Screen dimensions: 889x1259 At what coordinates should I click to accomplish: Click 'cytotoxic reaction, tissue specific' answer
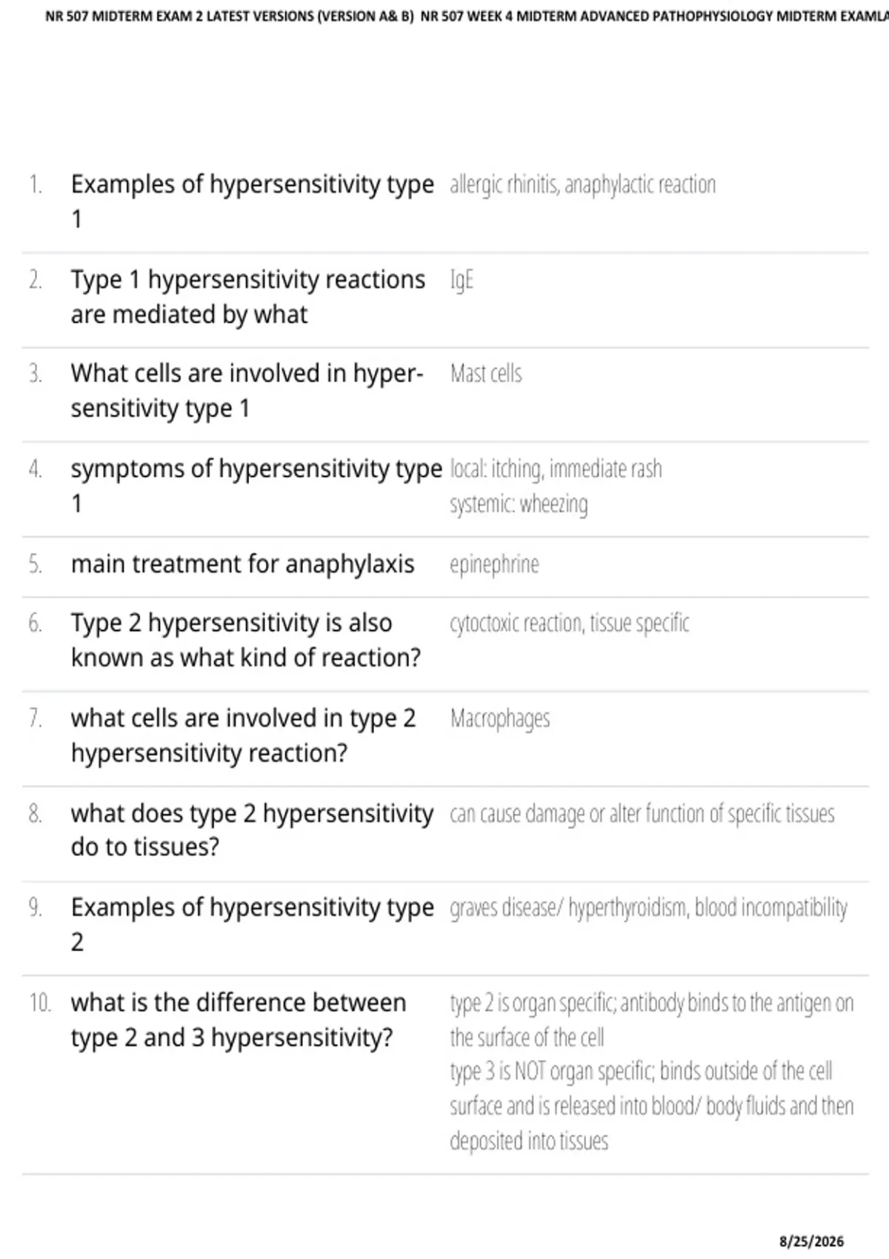(570, 624)
